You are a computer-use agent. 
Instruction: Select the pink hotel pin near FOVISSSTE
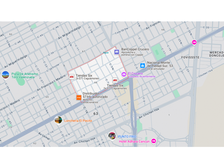(194, 43)
